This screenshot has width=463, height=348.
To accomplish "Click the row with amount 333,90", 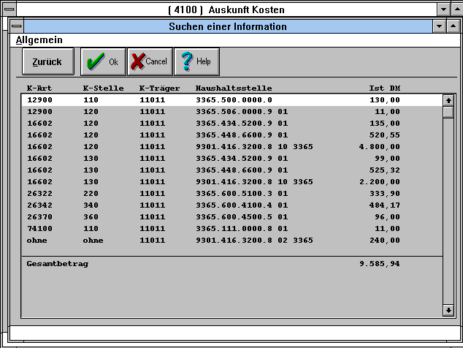I will pos(219,194).
